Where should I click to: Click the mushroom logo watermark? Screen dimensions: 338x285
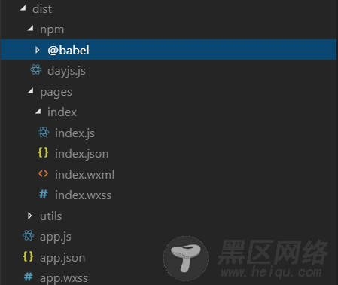click(186, 258)
